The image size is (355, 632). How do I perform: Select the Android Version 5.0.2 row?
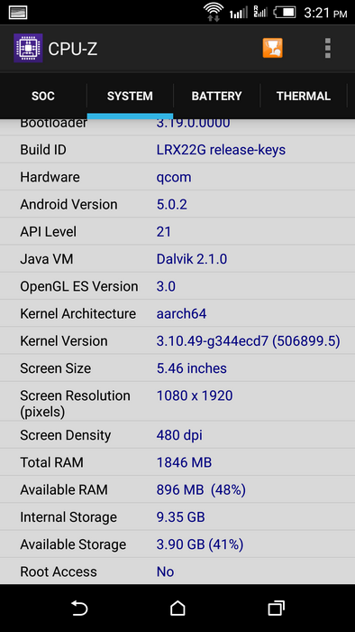(177, 204)
